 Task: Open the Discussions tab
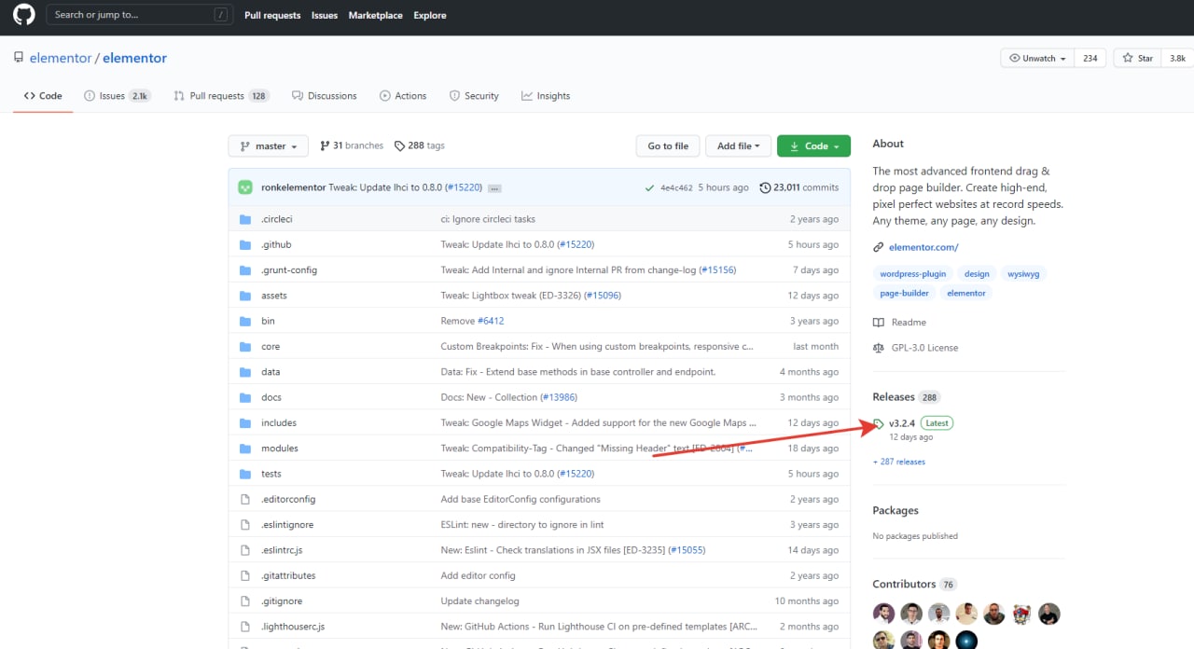(325, 96)
